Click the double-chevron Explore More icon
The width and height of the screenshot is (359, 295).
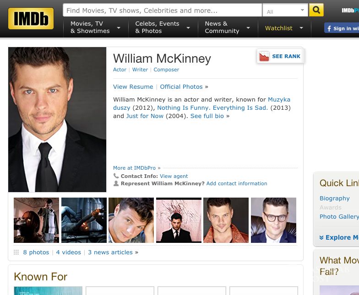(x=321, y=238)
